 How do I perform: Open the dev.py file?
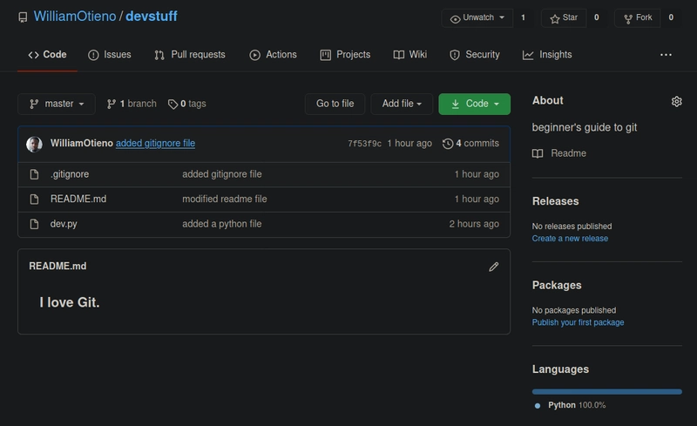(64, 224)
